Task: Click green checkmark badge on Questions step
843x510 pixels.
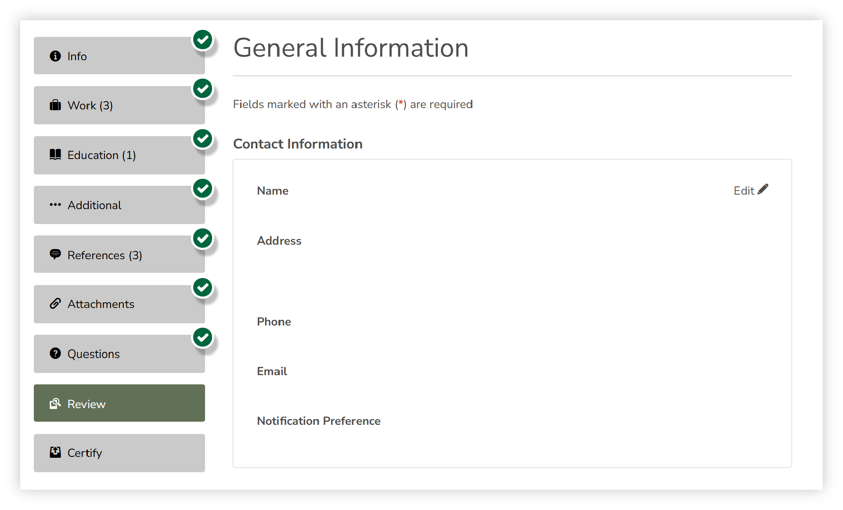Action: (203, 337)
